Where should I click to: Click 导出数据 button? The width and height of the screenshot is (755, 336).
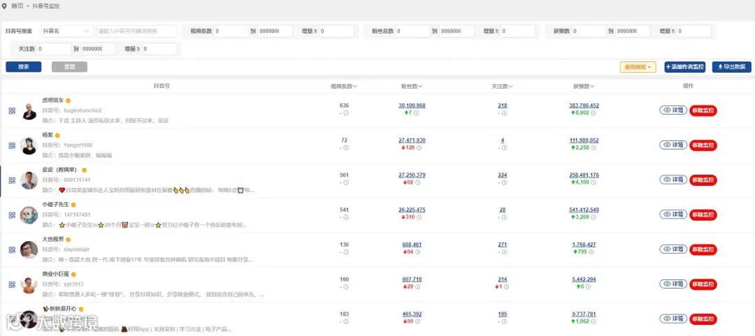click(x=731, y=67)
